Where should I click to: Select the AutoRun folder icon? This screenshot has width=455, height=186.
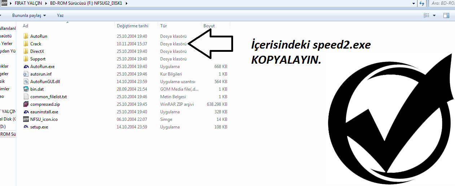point(26,36)
